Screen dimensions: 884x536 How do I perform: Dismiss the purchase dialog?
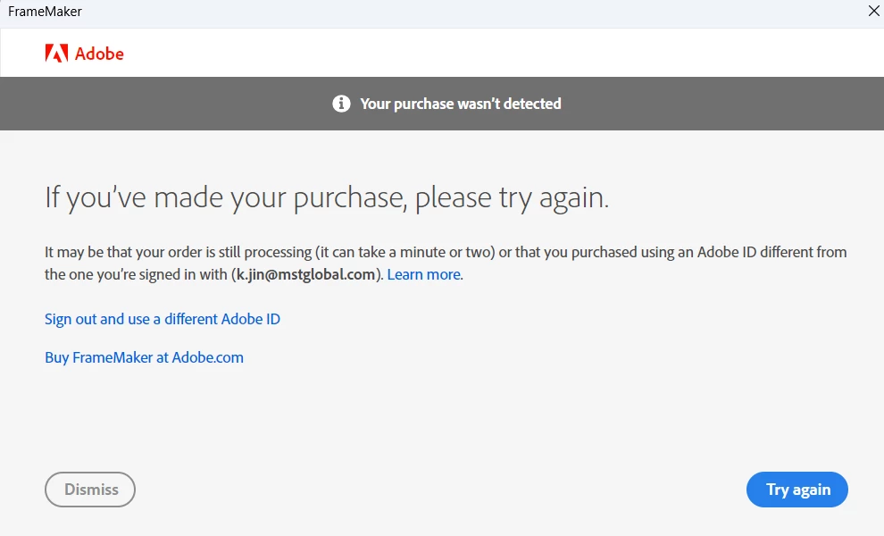[90, 490]
